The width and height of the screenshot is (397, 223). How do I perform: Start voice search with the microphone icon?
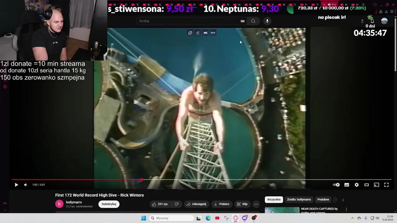[x=267, y=21]
